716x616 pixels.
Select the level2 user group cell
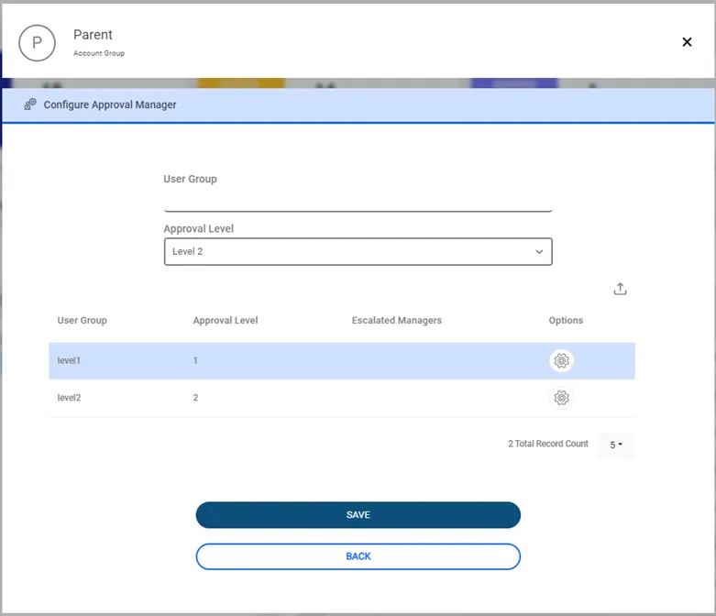pyautogui.click(x=69, y=398)
